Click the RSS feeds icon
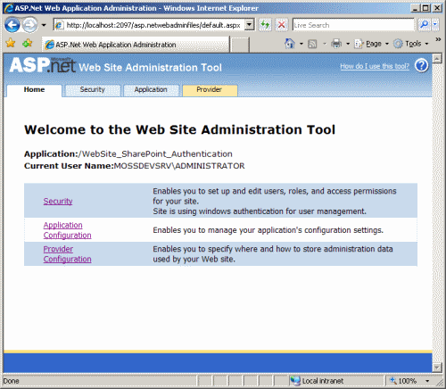The height and width of the screenshot is (389, 446). coord(312,44)
